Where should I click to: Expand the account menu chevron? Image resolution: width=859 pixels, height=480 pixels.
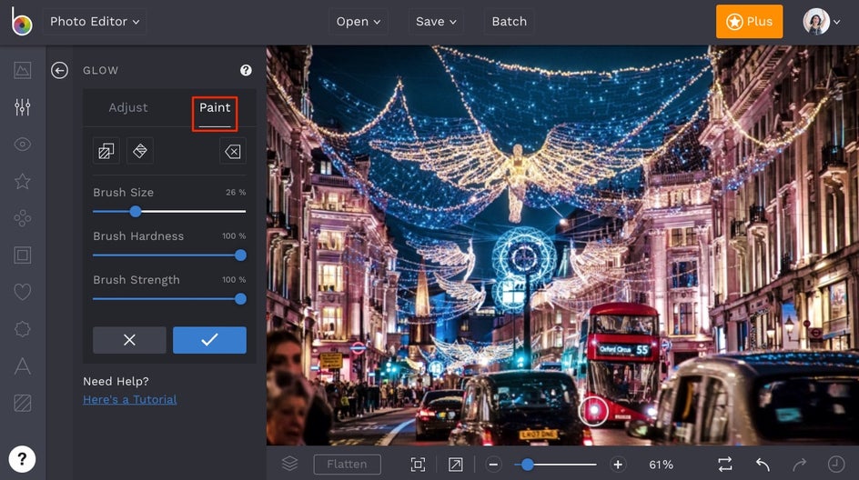coord(836,22)
